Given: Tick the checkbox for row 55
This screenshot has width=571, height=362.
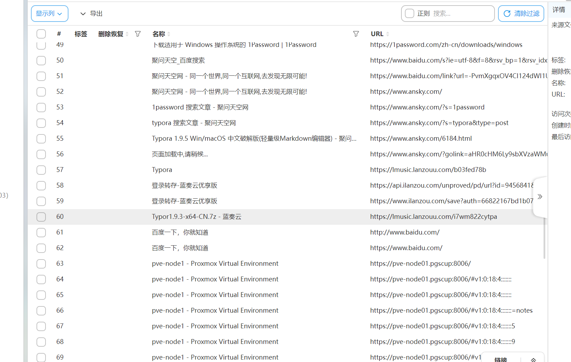Looking at the screenshot, I should (x=41, y=139).
